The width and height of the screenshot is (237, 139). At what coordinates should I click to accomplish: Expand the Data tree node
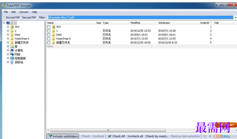point(8,34)
